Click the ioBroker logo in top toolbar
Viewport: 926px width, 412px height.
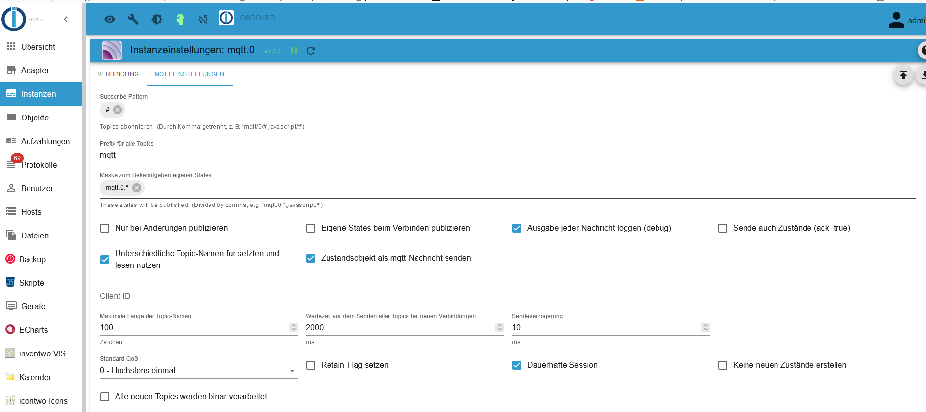tap(226, 18)
